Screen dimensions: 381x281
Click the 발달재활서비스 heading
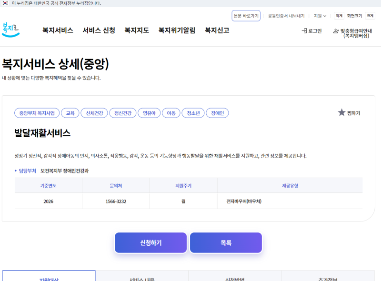42,133
